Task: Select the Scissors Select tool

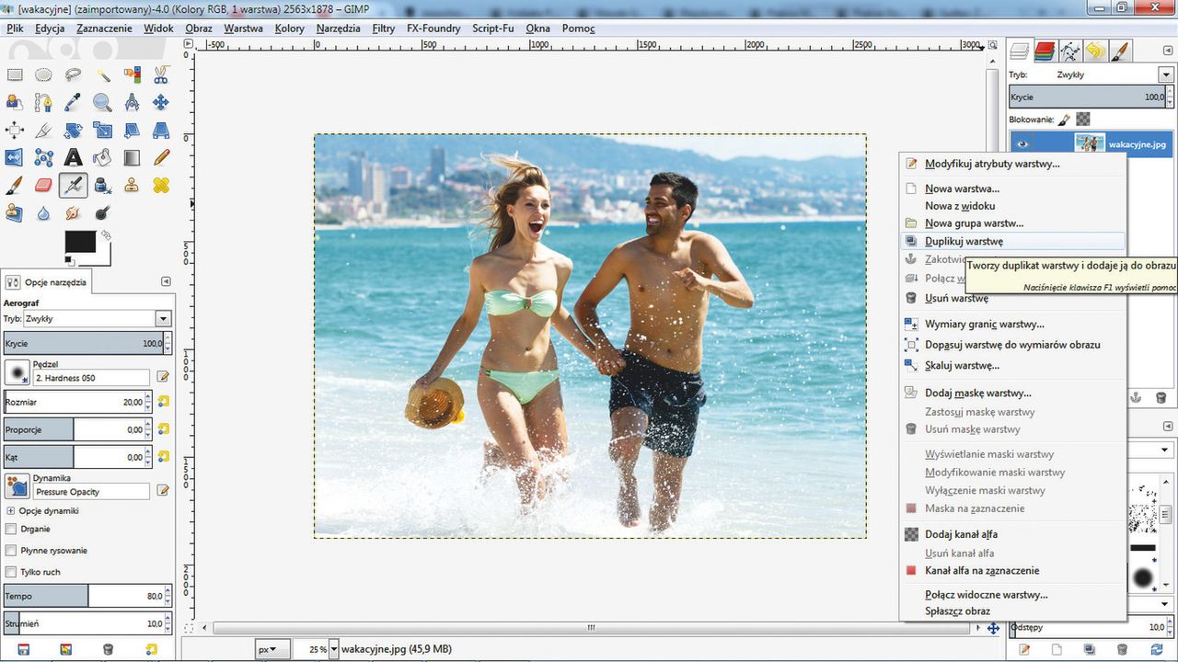Action: pyautogui.click(x=161, y=75)
